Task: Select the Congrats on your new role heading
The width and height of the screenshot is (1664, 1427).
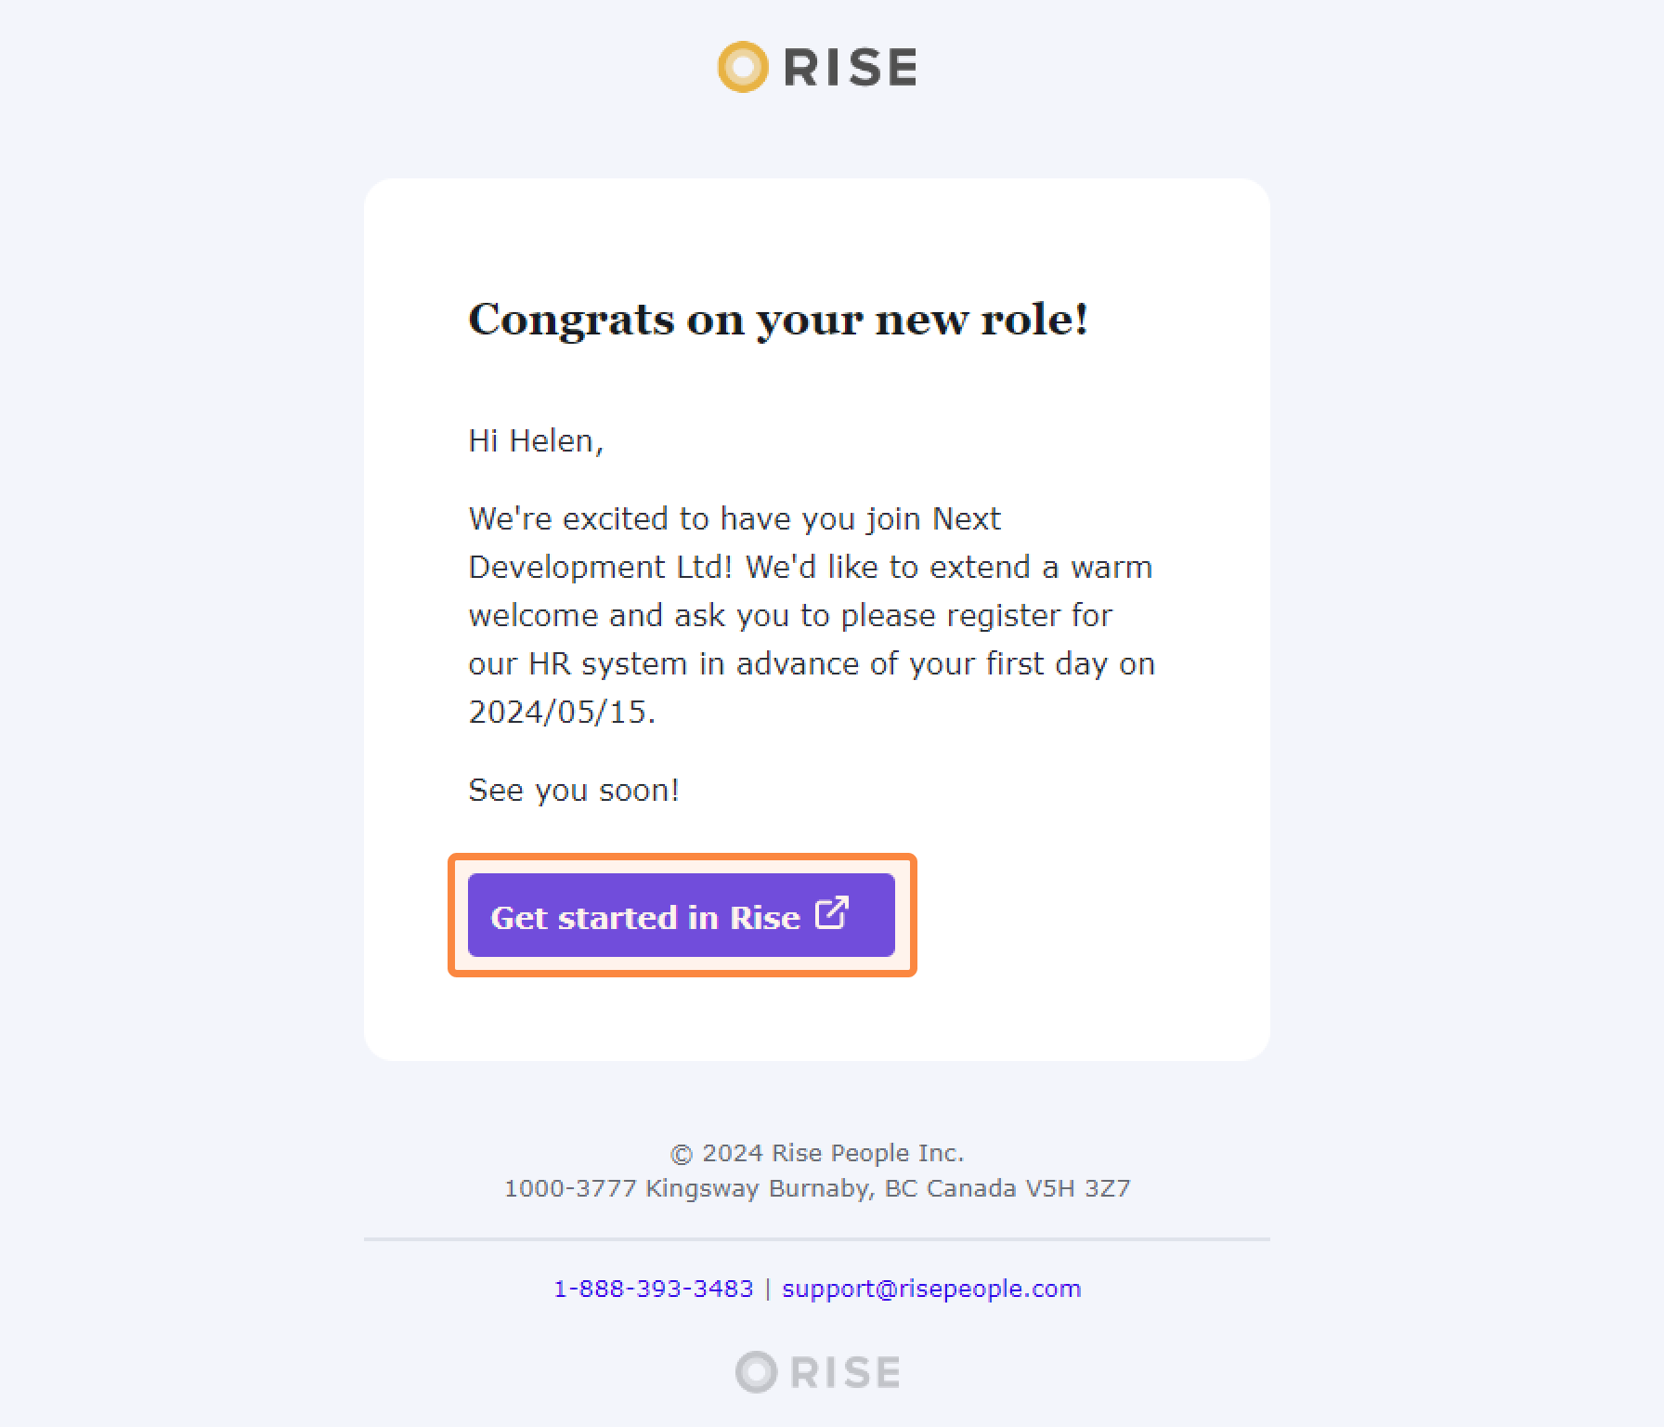Action: [x=778, y=320]
